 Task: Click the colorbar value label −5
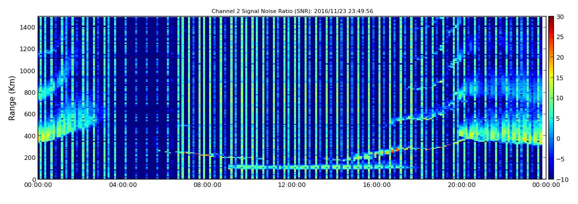(560, 159)
